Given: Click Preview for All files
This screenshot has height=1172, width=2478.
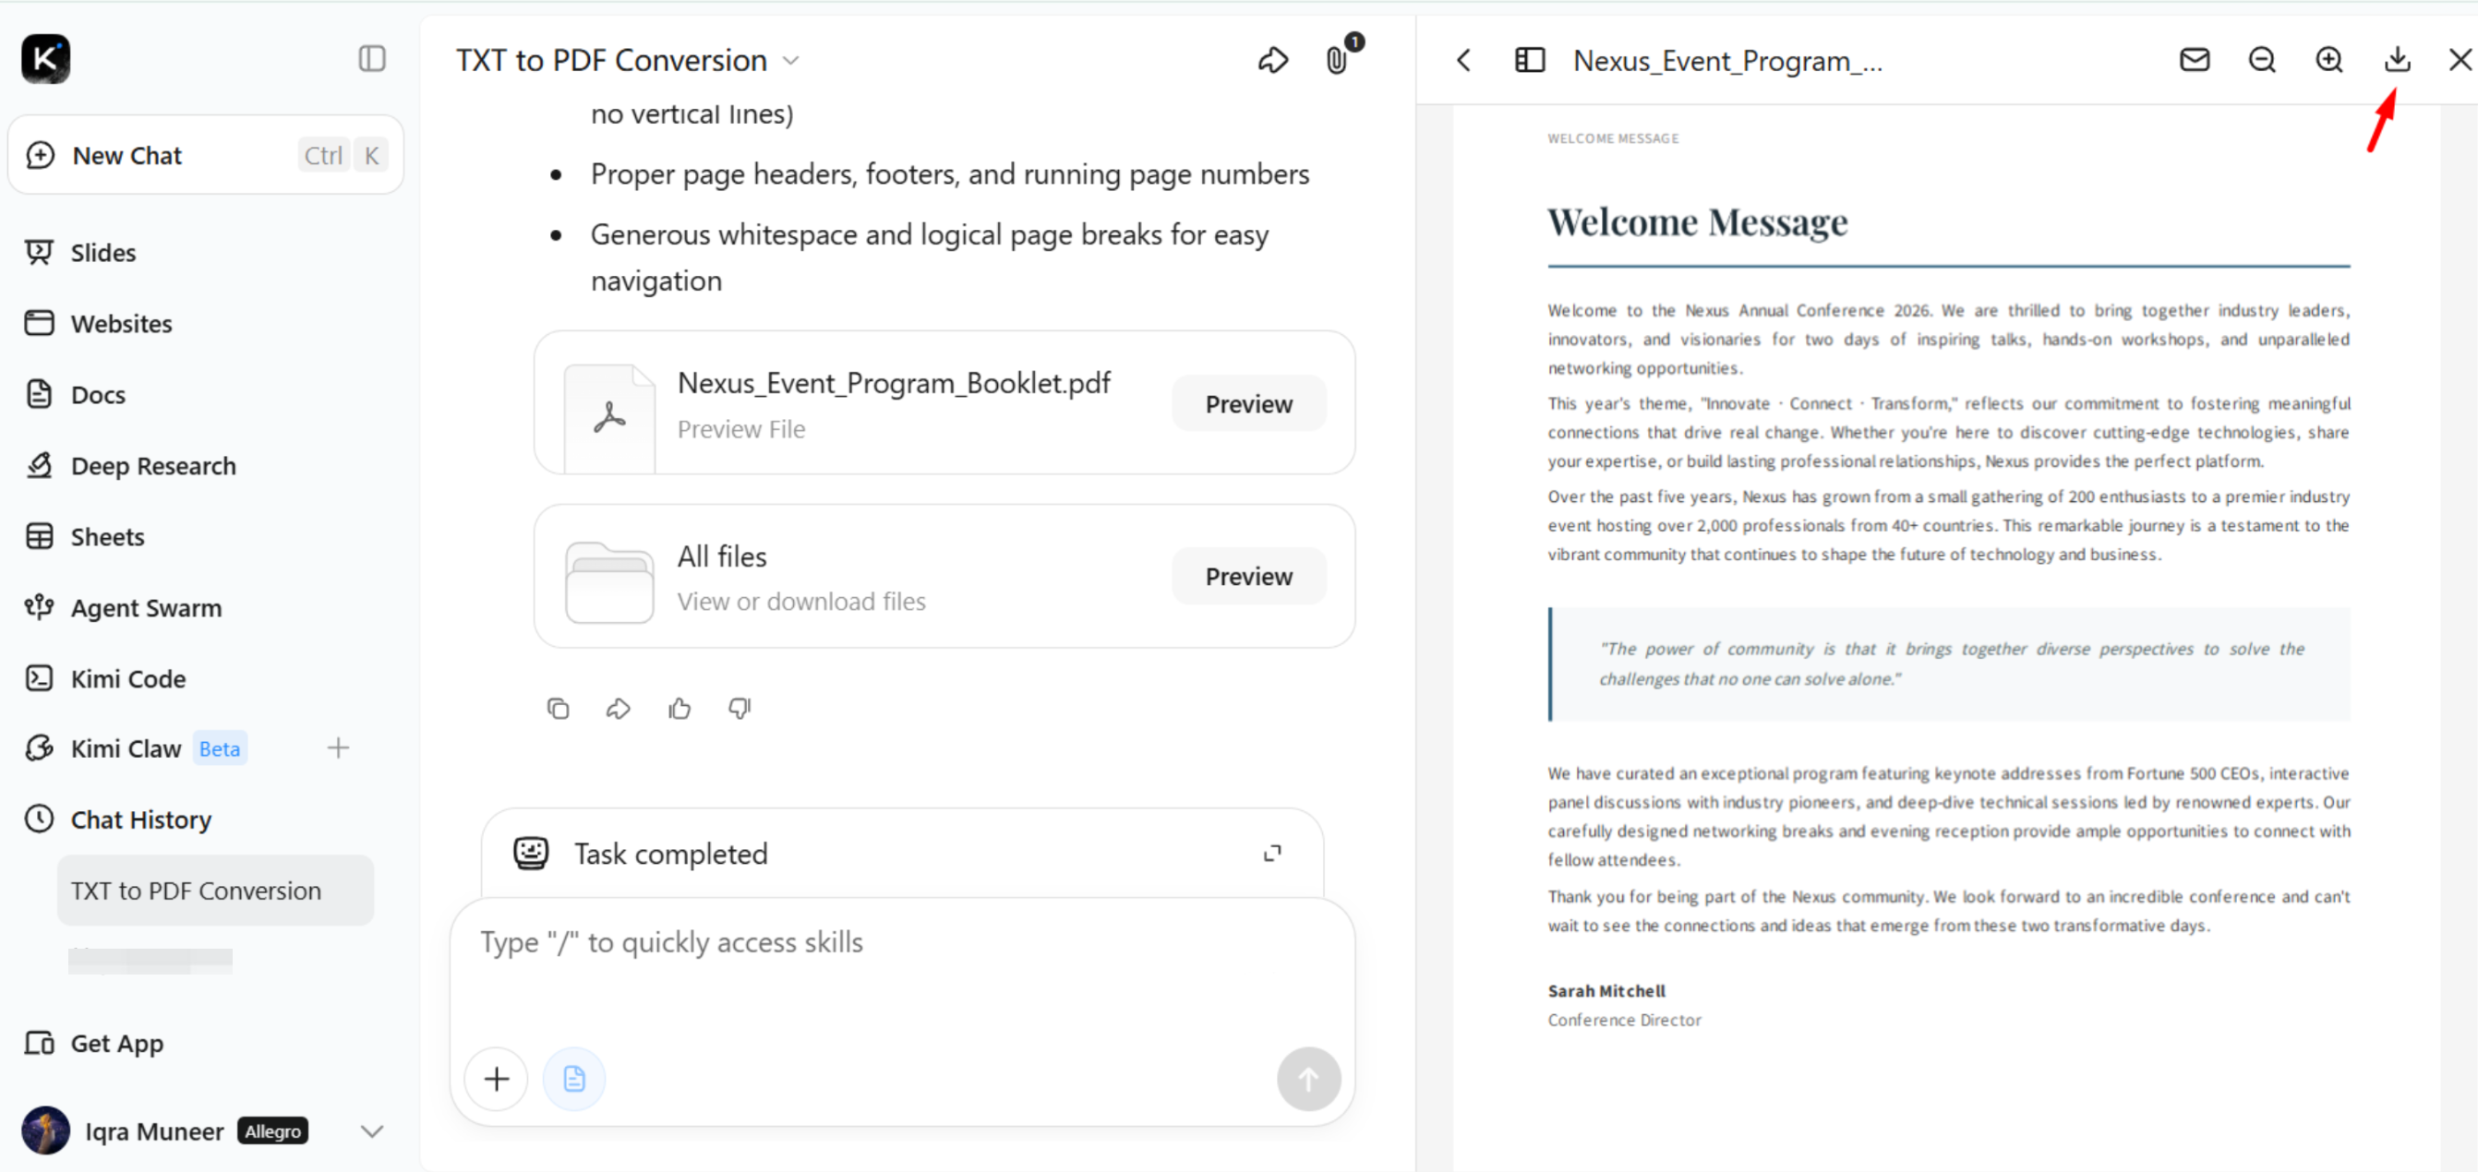Looking at the screenshot, I should tap(1248, 576).
